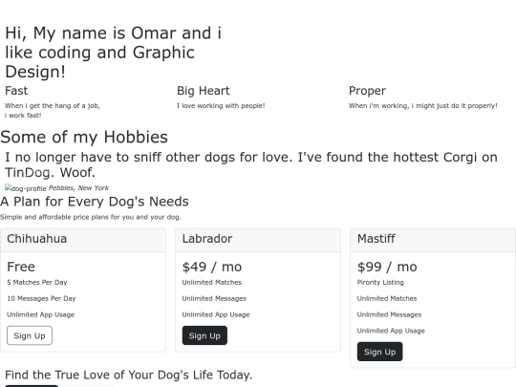Click the Fast feature heading
Screen dimensions: 516x387
[x=16, y=91]
